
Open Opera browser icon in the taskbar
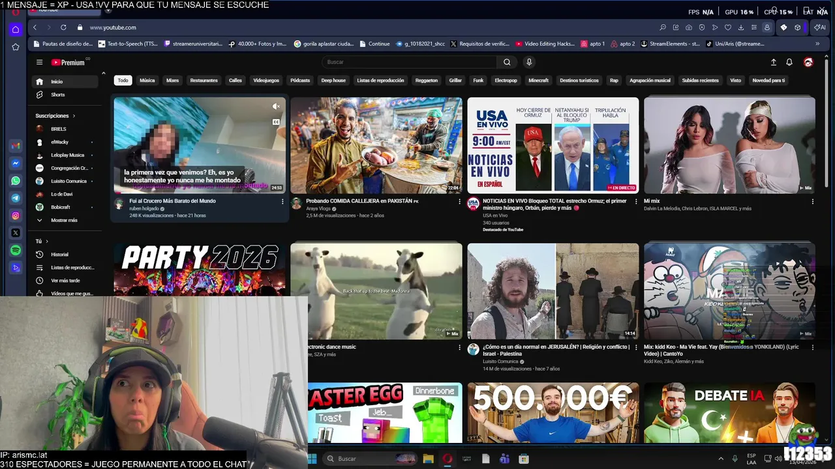click(x=448, y=459)
